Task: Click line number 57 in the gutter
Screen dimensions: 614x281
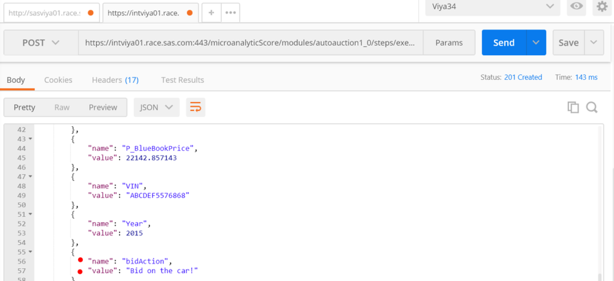Action: 21,271
